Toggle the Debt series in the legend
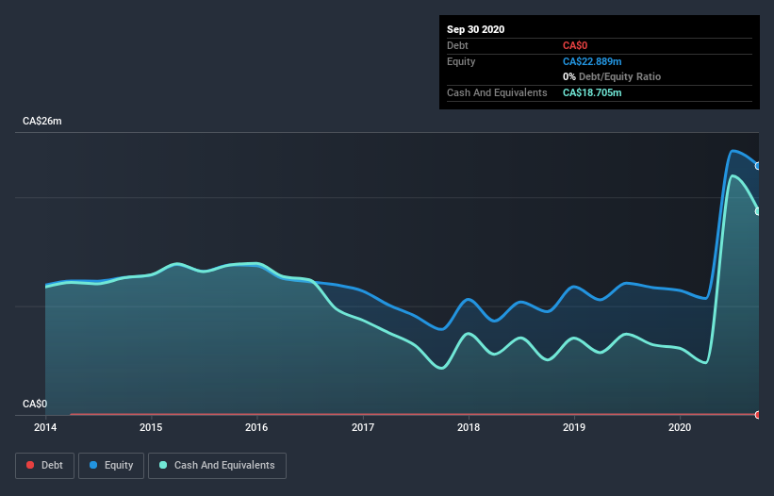The height and width of the screenshot is (496, 774). (44, 466)
